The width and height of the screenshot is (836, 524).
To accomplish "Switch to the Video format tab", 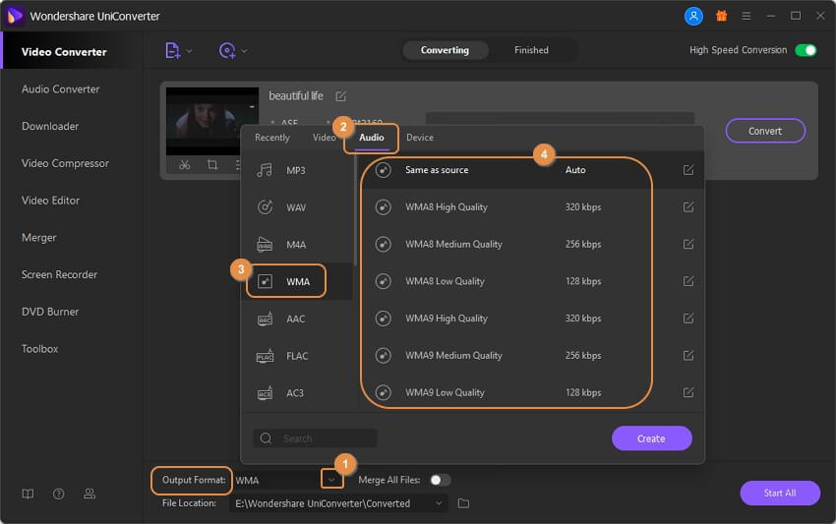I will point(324,138).
